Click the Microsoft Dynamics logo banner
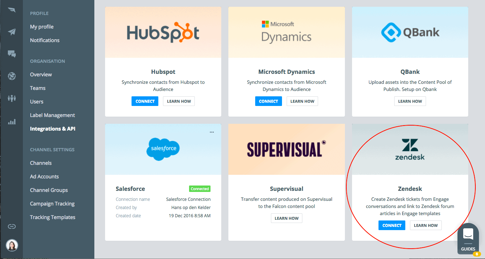This screenshot has height=259, width=485. (x=287, y=32)
